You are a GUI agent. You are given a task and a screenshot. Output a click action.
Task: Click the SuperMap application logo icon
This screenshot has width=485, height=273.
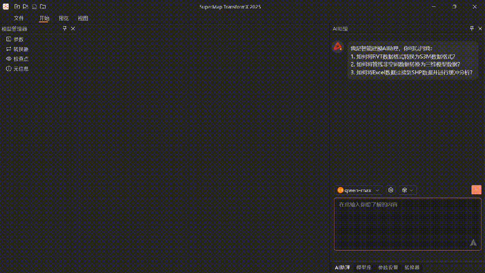pos(6,7)
